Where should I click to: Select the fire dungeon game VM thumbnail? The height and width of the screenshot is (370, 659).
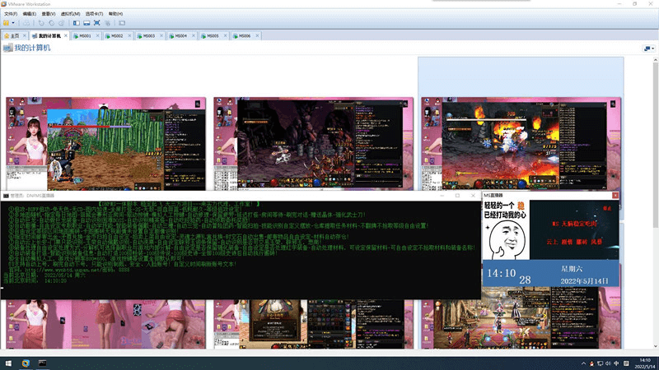521,144
